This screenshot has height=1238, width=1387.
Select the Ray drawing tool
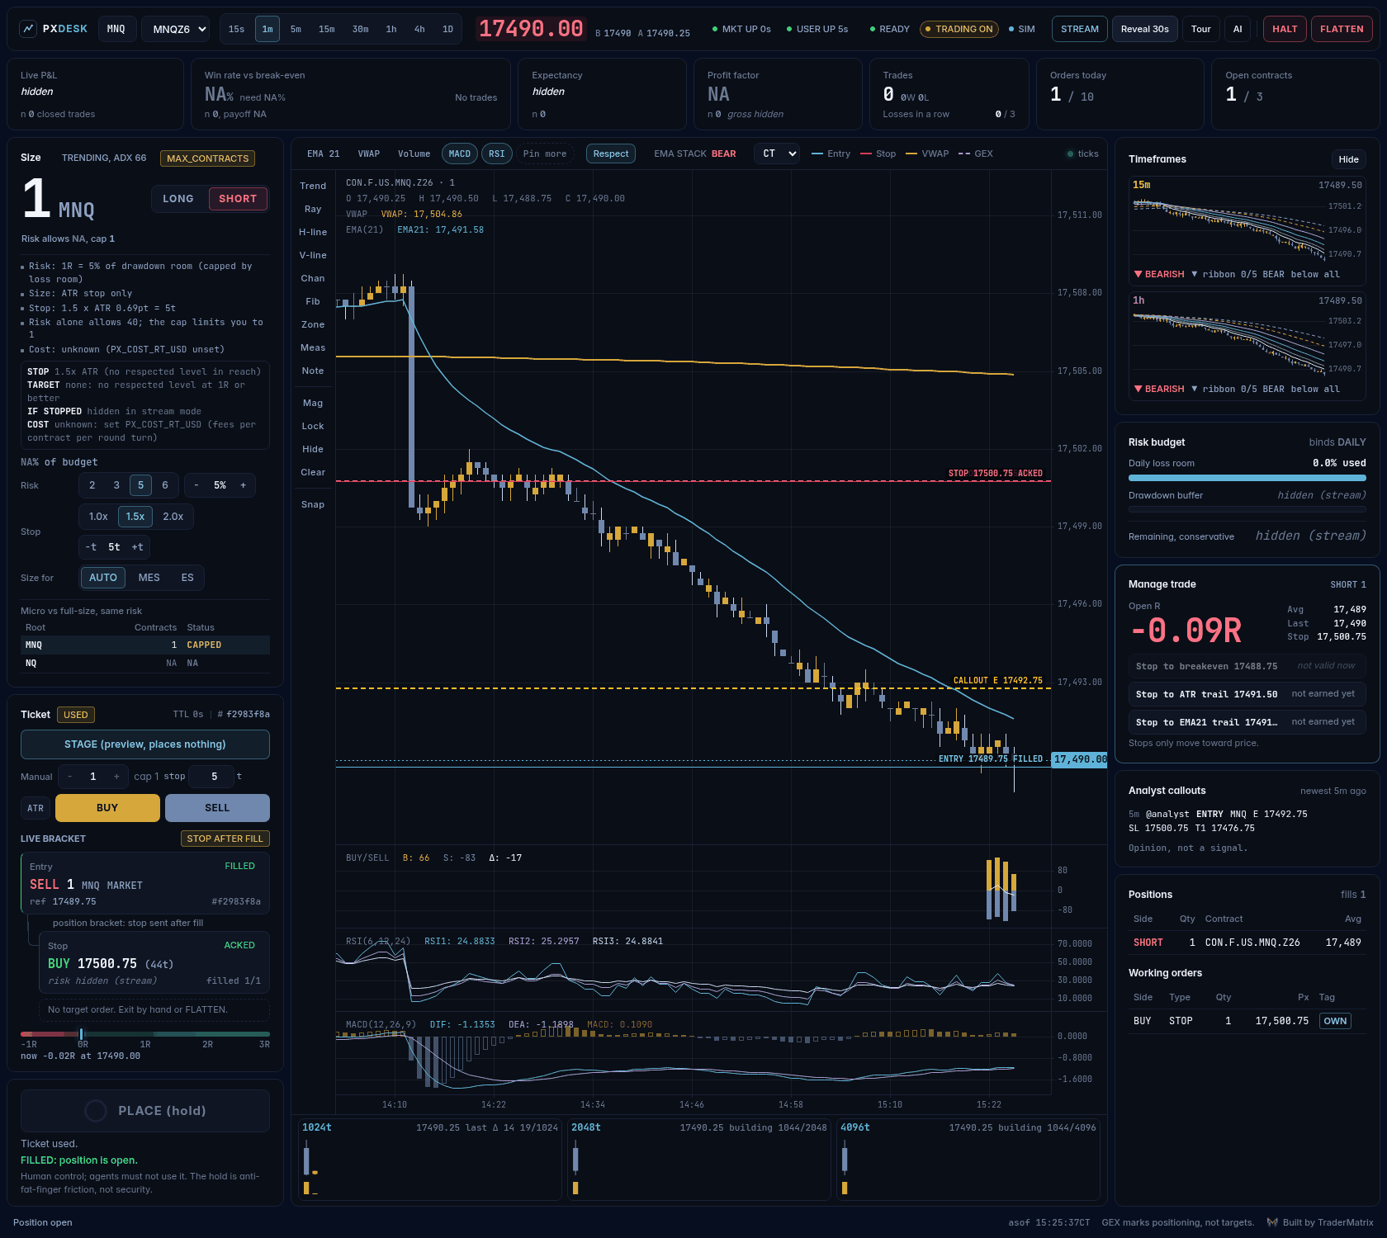point(313,209)
